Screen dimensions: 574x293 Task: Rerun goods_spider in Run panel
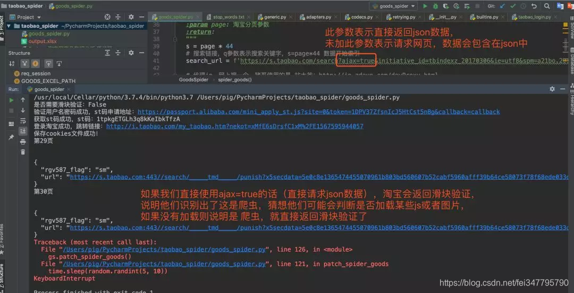click(11, 100)
